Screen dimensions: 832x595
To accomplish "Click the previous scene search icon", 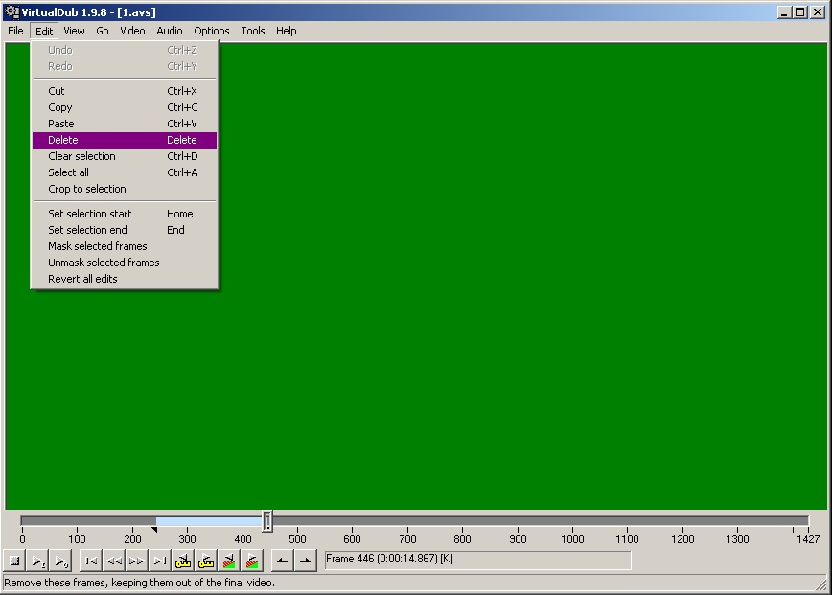I will [229, 561].
